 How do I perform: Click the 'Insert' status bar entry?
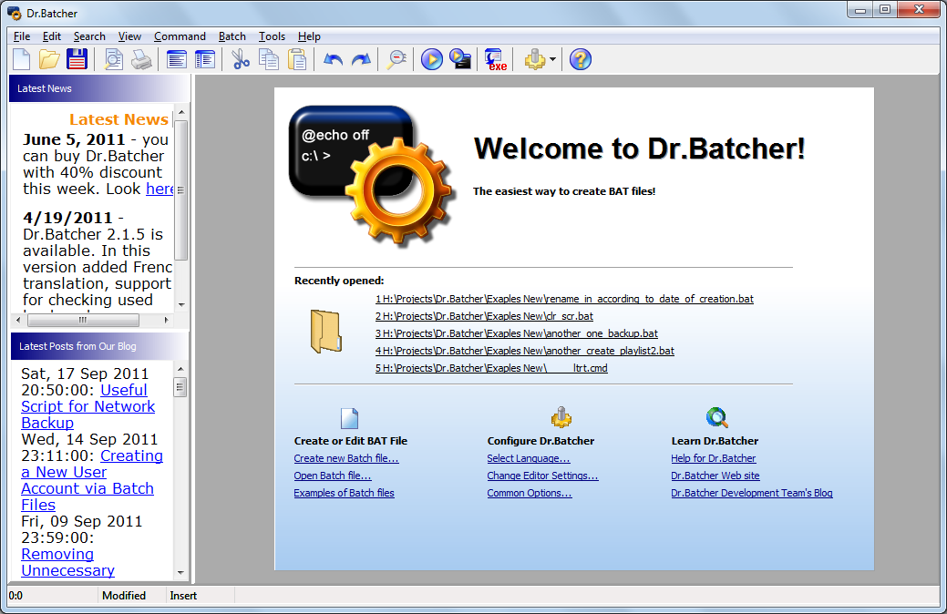click(183, 596)
